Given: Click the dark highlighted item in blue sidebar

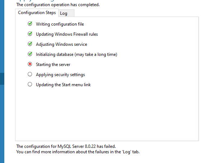Looking at the screenshot, I should point(2,79).
